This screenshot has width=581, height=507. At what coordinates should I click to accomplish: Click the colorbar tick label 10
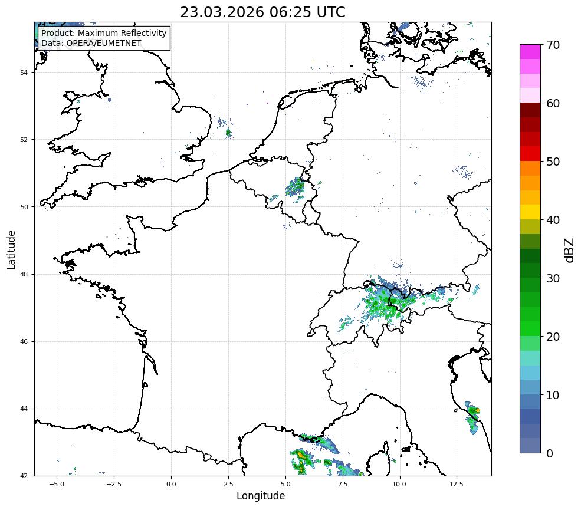point(553,395)
